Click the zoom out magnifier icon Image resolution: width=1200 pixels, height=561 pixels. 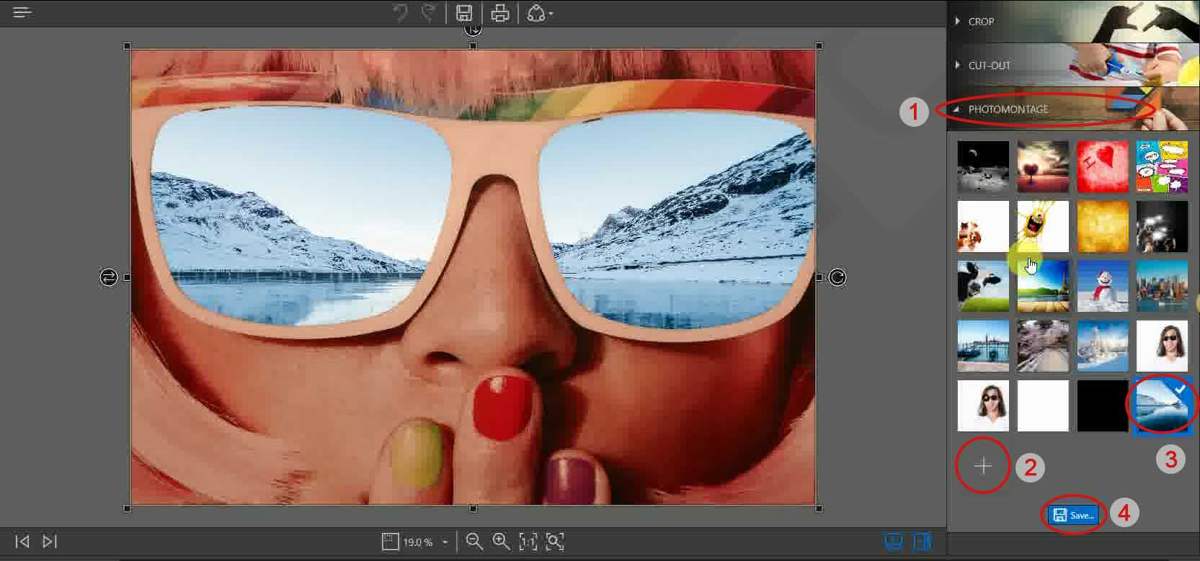474,541
